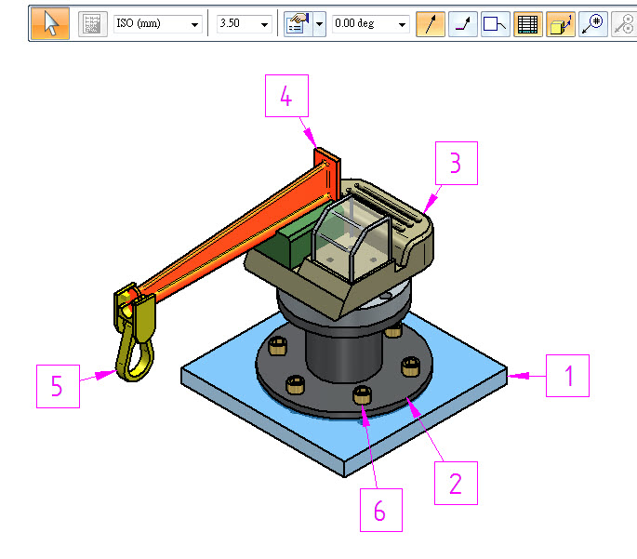Open the 0.00 deg angle dropdown

pyautogui.click(x=402, y=24)
